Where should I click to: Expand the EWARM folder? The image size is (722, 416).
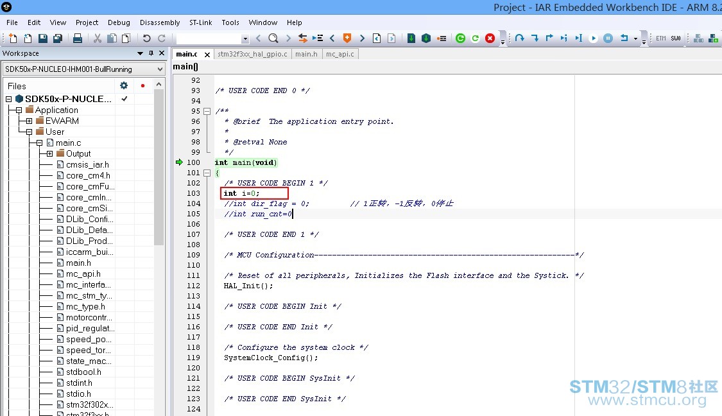(29, 121)
